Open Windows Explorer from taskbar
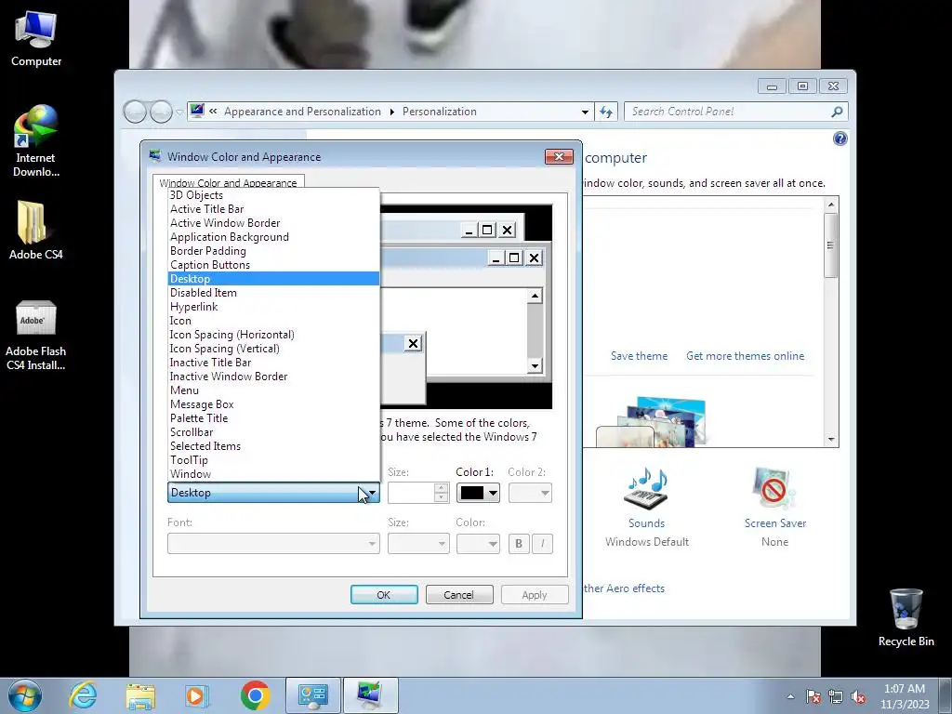 pos(140,695)
